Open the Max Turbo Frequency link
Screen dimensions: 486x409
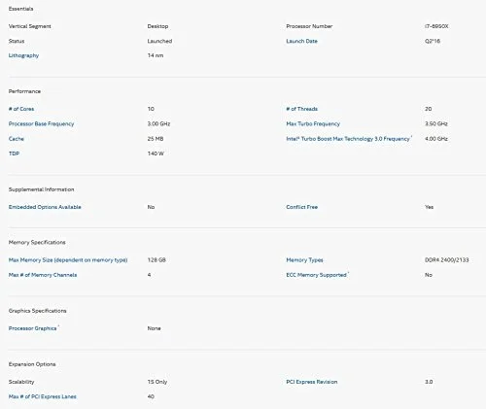313,123
